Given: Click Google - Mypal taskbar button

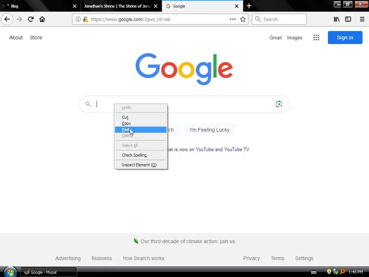Looking at the screenshot, I should pyautogui.click(x=49, y=272).
